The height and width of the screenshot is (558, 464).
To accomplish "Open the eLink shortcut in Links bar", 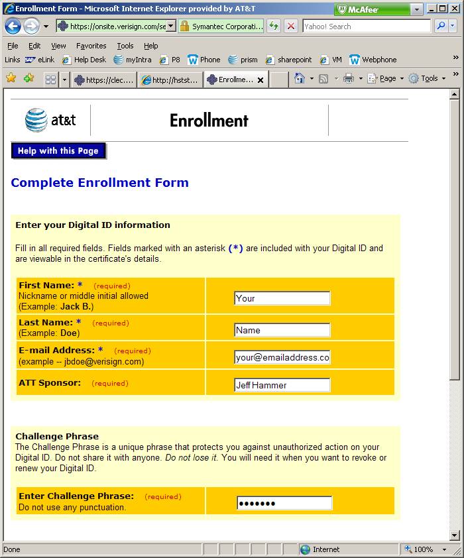I will [40, 60].
